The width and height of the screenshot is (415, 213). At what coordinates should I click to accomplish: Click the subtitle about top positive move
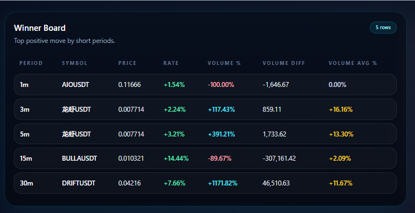64,41
